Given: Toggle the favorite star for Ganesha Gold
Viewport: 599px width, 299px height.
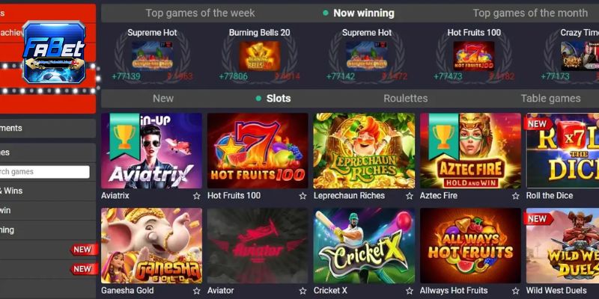Looking at the screenshot, I should pos(196,291).
